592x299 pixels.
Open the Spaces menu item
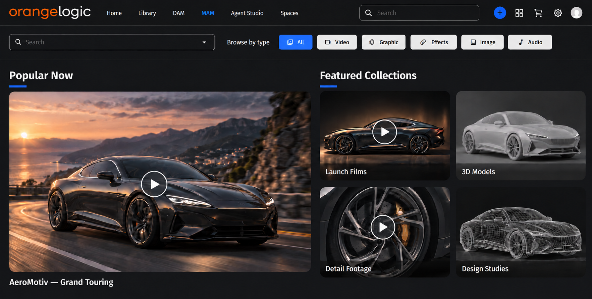click(289, 13)
